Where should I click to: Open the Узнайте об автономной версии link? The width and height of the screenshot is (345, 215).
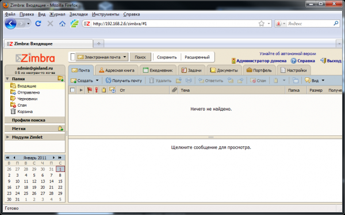[x=287, y=53]
